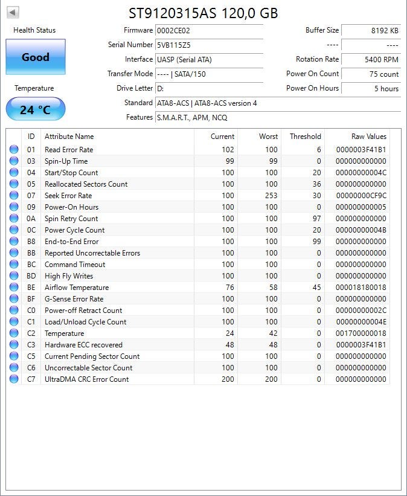Click the back arrow button at top-left
The image size is (407, 496).
coord(13,12)
